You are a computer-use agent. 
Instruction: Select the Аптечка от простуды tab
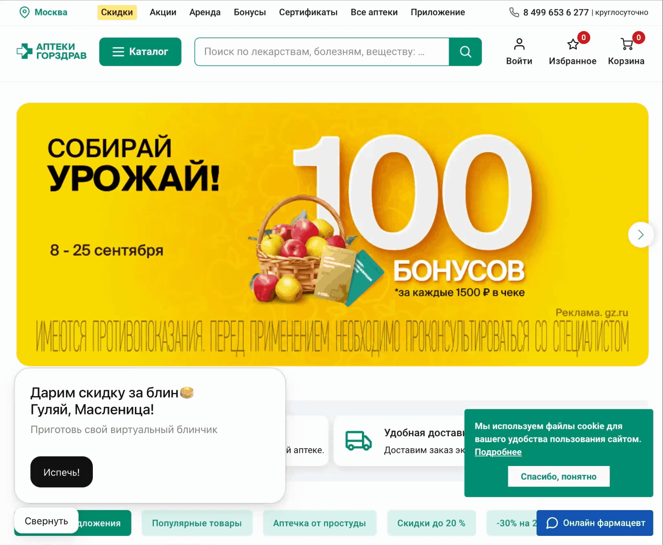[319, 523]
